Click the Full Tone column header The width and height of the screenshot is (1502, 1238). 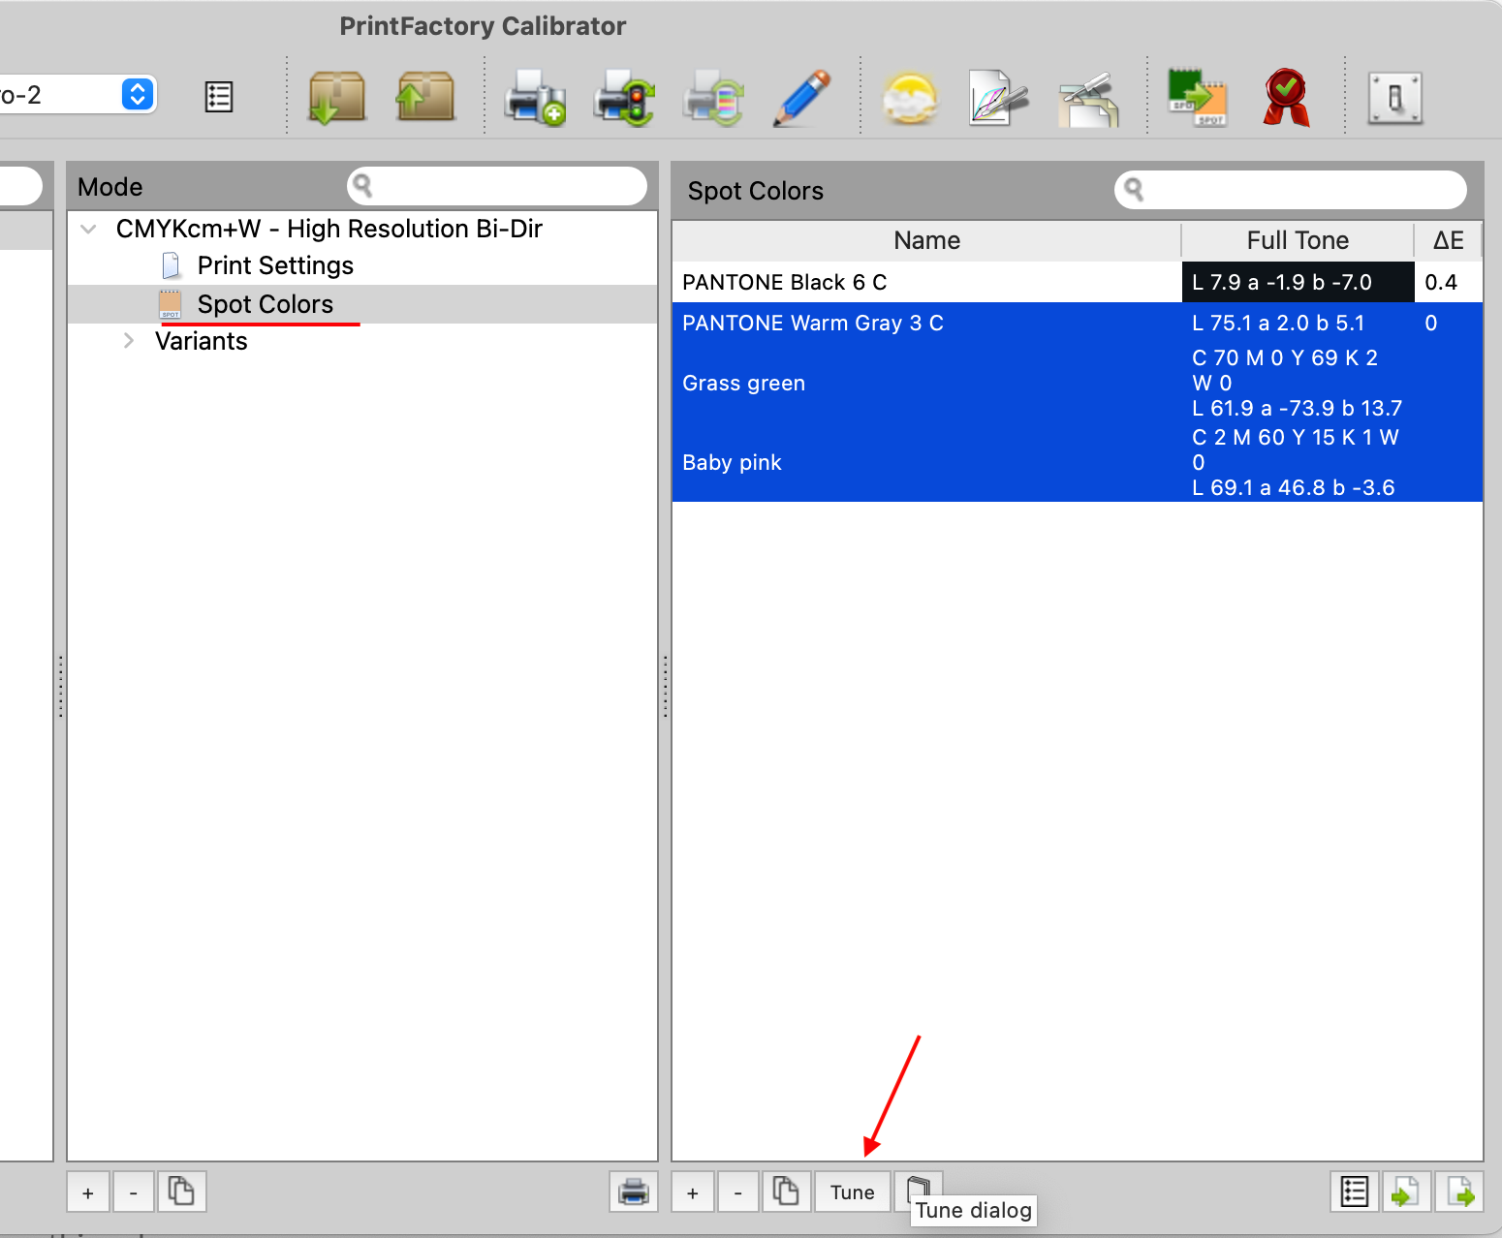pyautogui.click(x=1298, y=240)
